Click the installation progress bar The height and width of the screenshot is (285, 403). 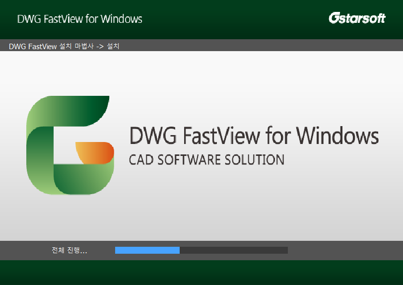point(201,250)
